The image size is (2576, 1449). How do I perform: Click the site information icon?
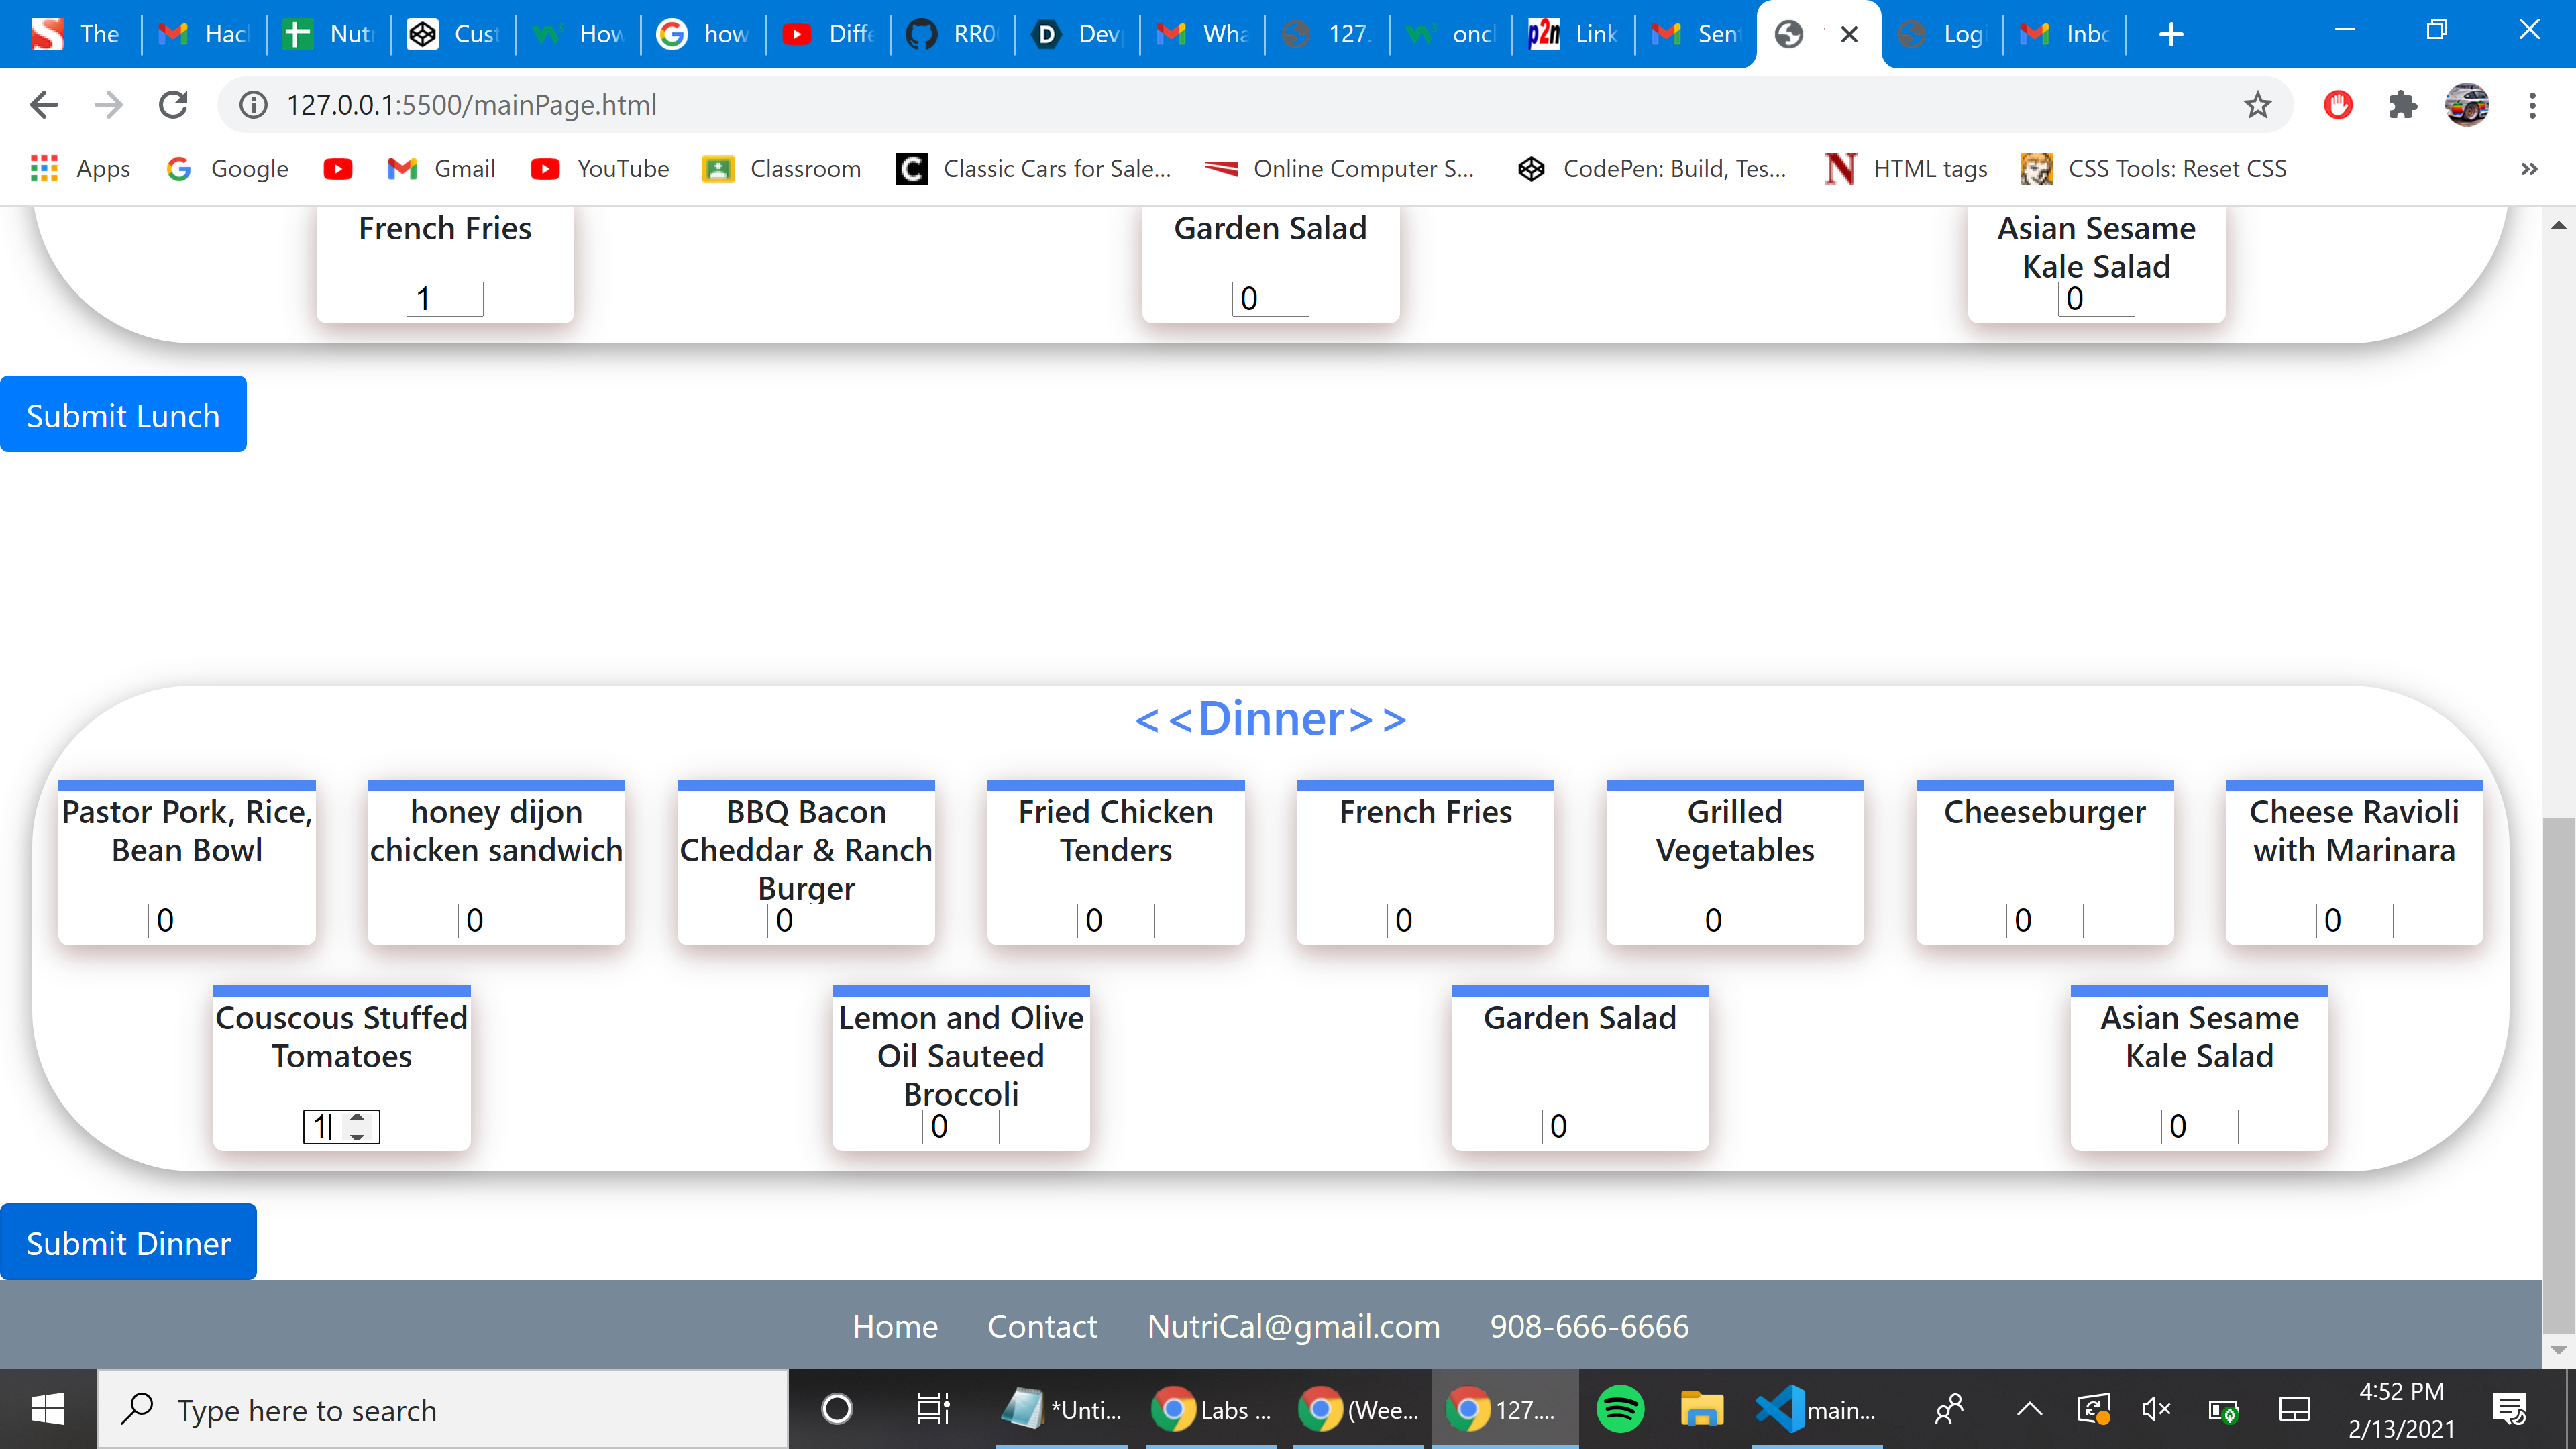254,104
